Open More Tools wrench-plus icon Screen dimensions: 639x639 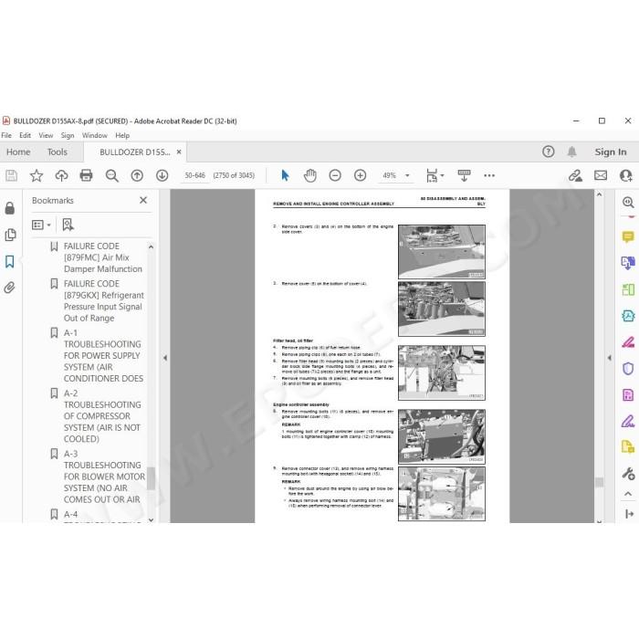coord(628,474)
